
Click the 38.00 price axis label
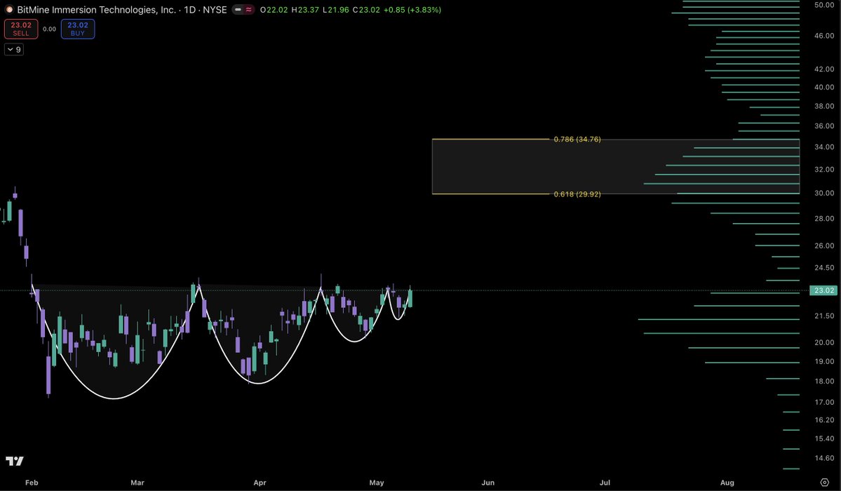coord(824,106)
